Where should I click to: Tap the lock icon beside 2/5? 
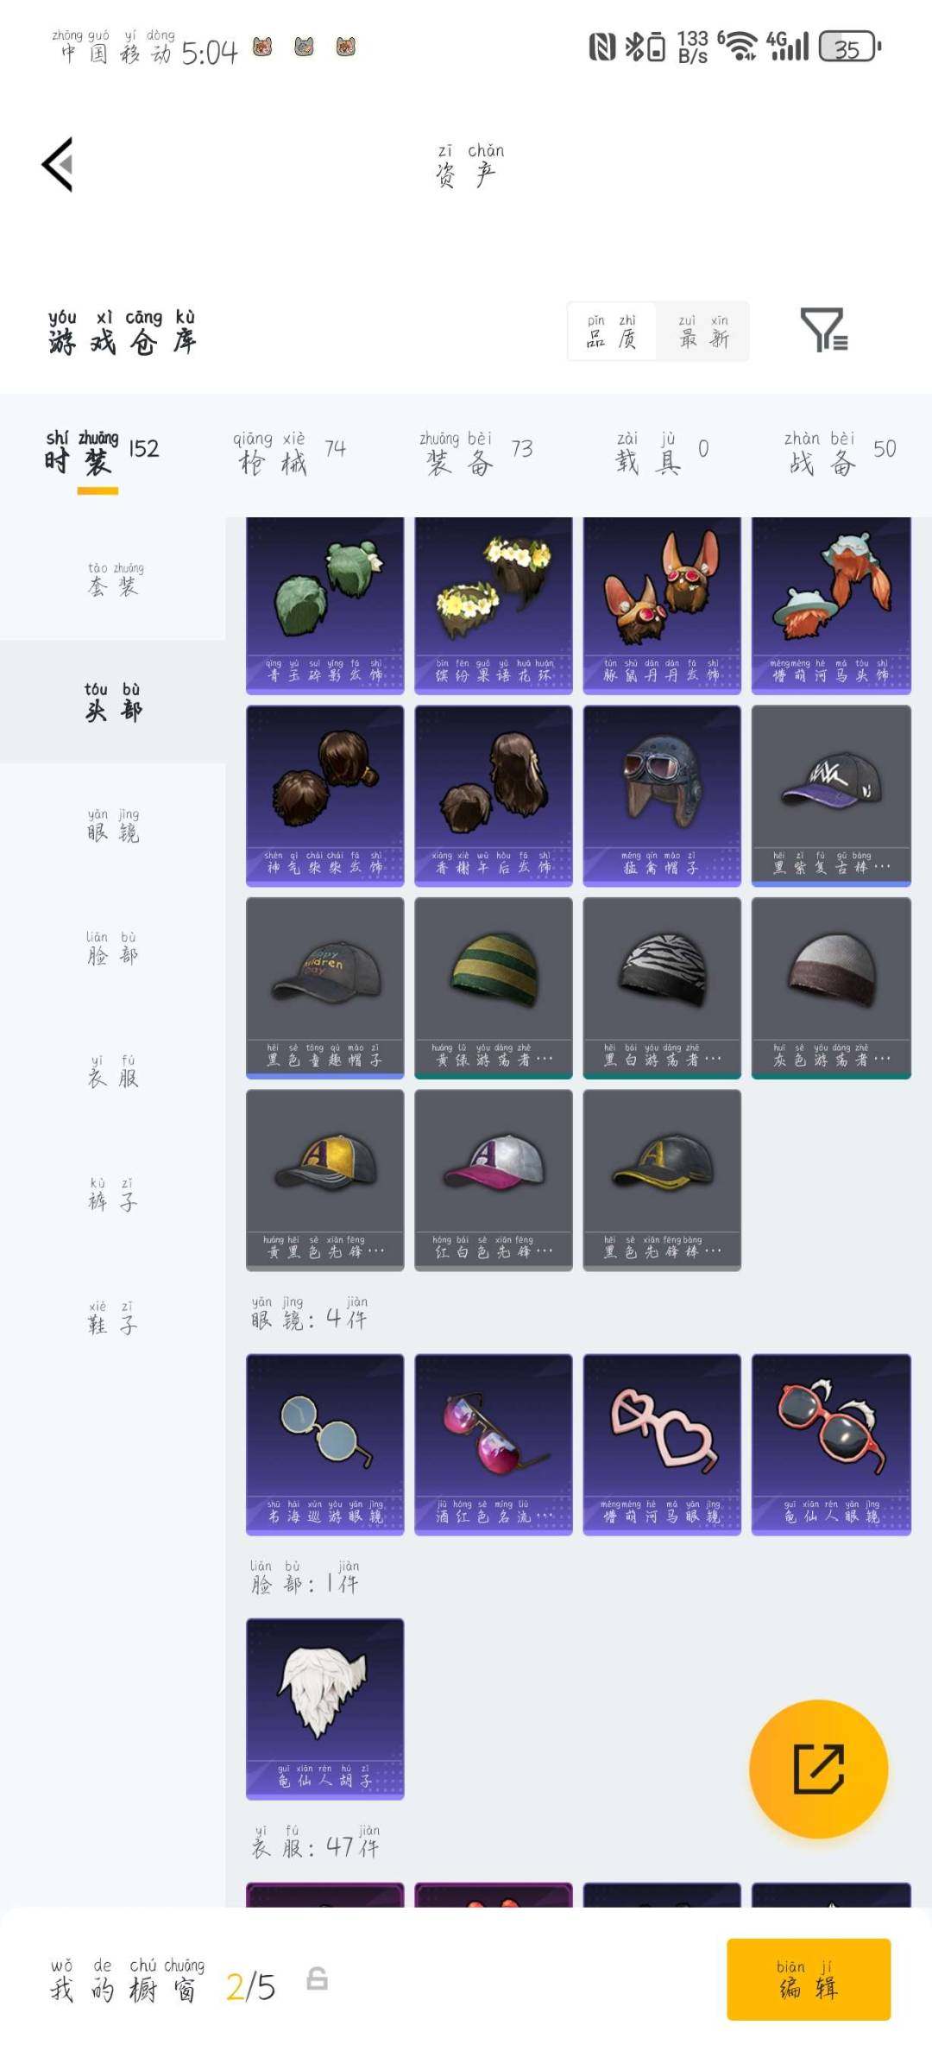click(x=318, y=1978)
